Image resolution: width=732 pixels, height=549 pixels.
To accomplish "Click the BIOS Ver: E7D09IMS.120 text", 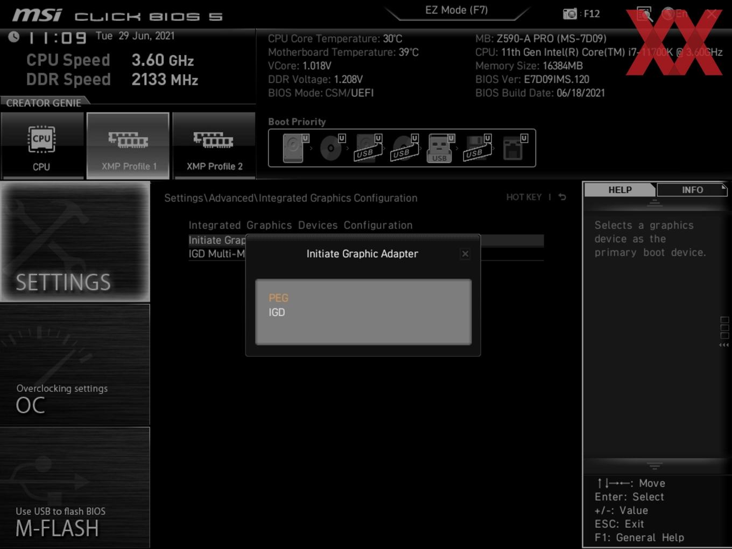I will coord(532,79).
